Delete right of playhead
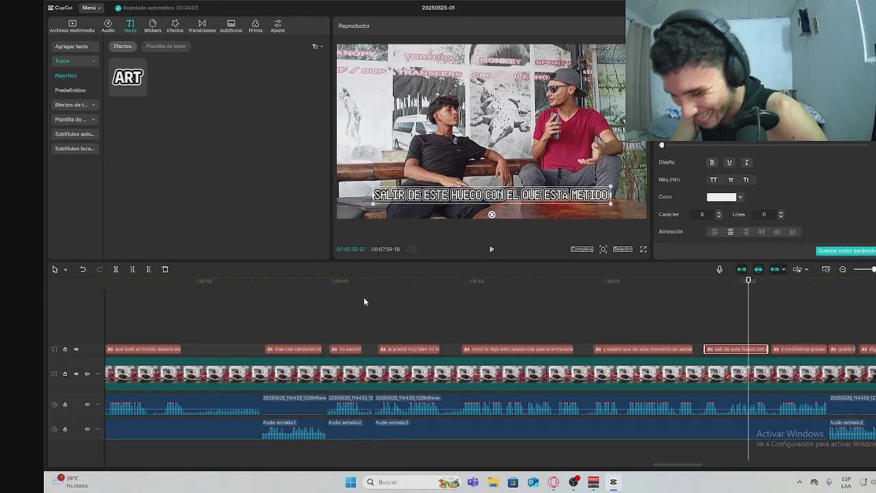This screenshot has height=493, width=876. pos(149,270)
